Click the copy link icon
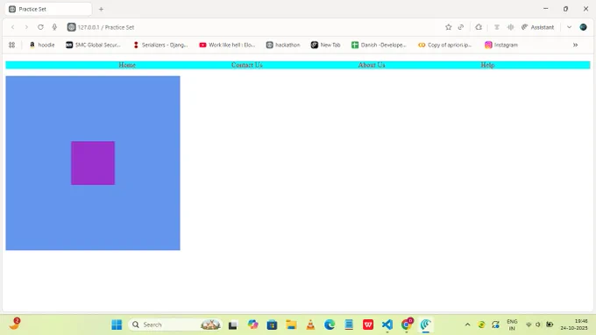 (461, 27)
